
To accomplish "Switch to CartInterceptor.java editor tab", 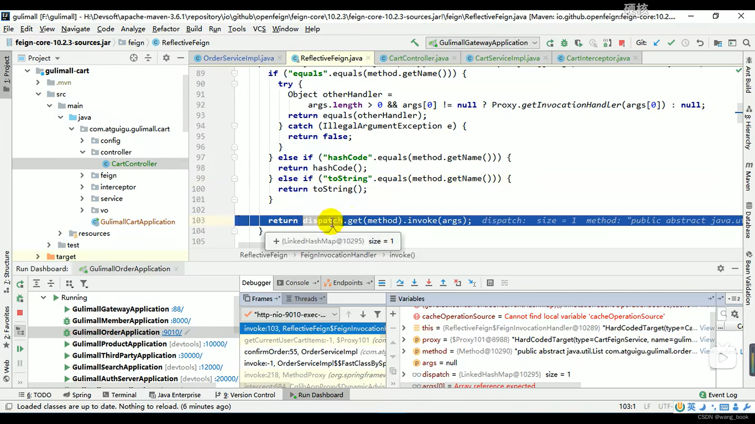I will 598,58.
